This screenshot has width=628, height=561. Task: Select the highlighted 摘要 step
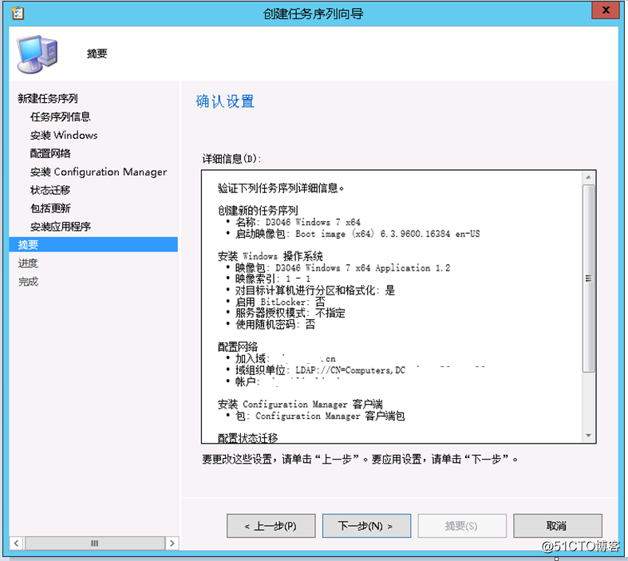[x=93, y=245]
